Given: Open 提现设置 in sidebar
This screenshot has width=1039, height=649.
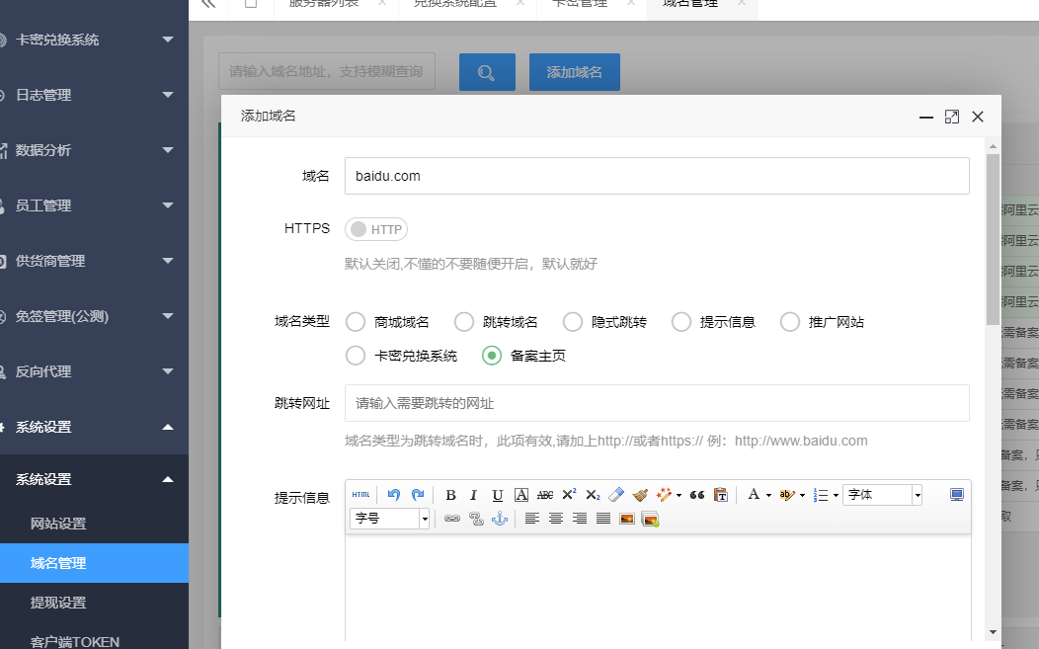Looking at the screenshot, I should click(x=94, y=603).
